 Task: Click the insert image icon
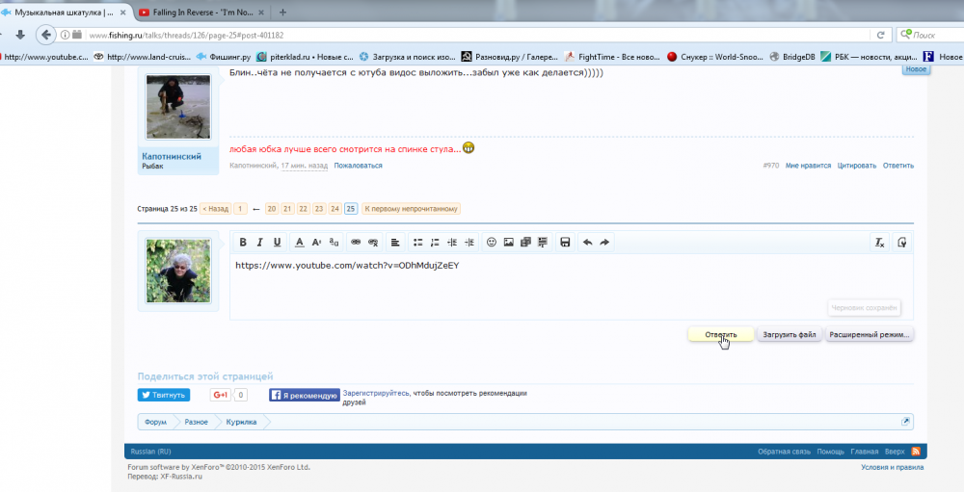[508, 242]
